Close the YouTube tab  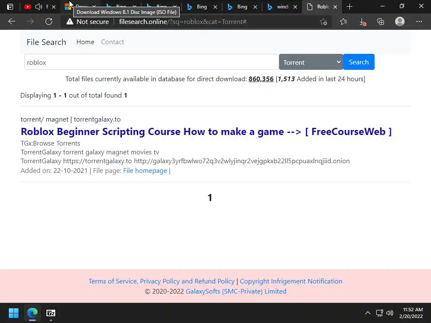tap(53, 7)
